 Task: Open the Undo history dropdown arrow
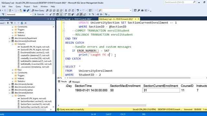tap(81, 10)
